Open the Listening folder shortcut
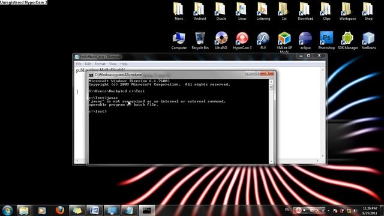 pos(263,11)
